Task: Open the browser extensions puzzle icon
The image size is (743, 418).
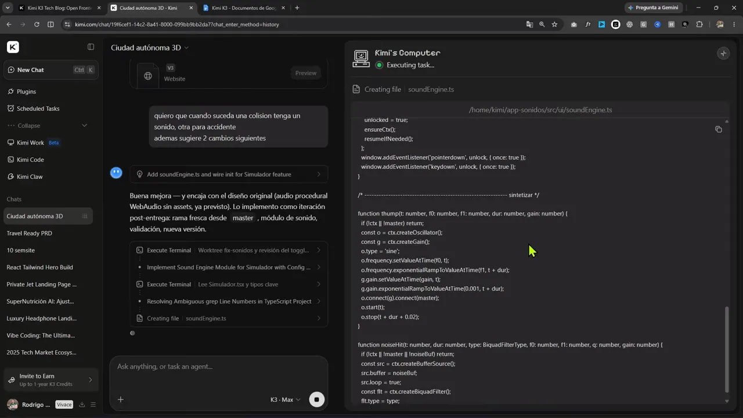Action: tap(699, 24)
